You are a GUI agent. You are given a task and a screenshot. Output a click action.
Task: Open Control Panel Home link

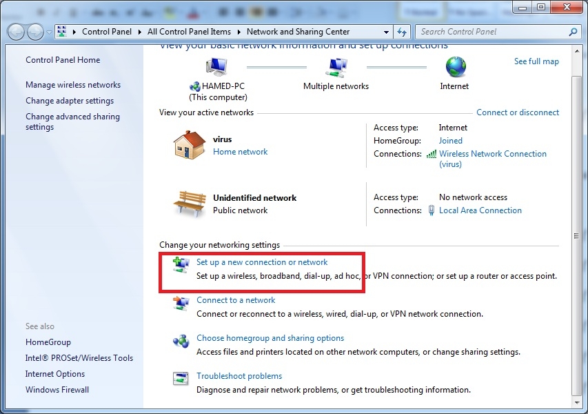[x=63, y=60]
